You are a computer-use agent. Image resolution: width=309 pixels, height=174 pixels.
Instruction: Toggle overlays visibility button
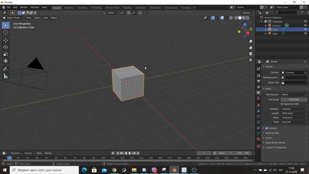222,18
